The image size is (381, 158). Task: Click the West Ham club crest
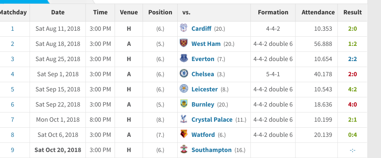pos(184,43)
